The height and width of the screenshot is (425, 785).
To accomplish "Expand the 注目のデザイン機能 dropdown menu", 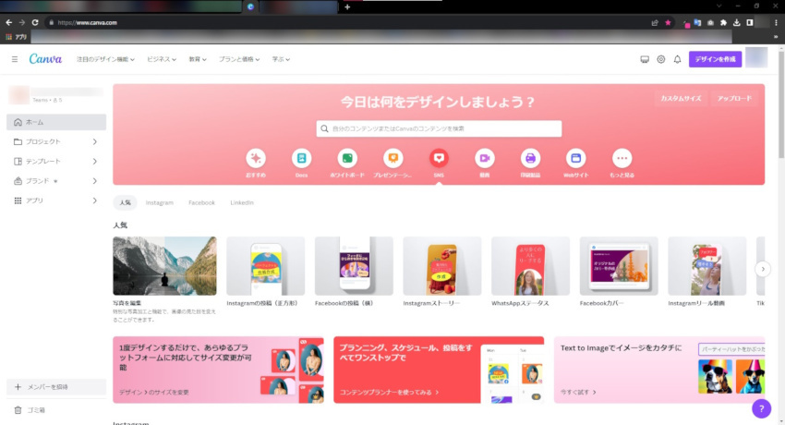I will tap(105, 59).
